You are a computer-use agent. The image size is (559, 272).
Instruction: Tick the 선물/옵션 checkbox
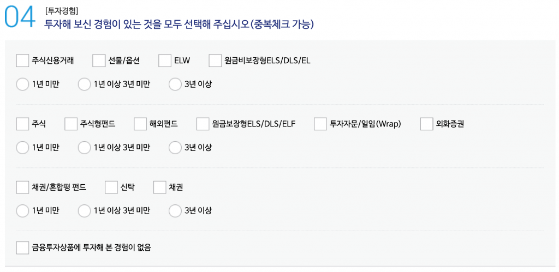coord(99,61)
